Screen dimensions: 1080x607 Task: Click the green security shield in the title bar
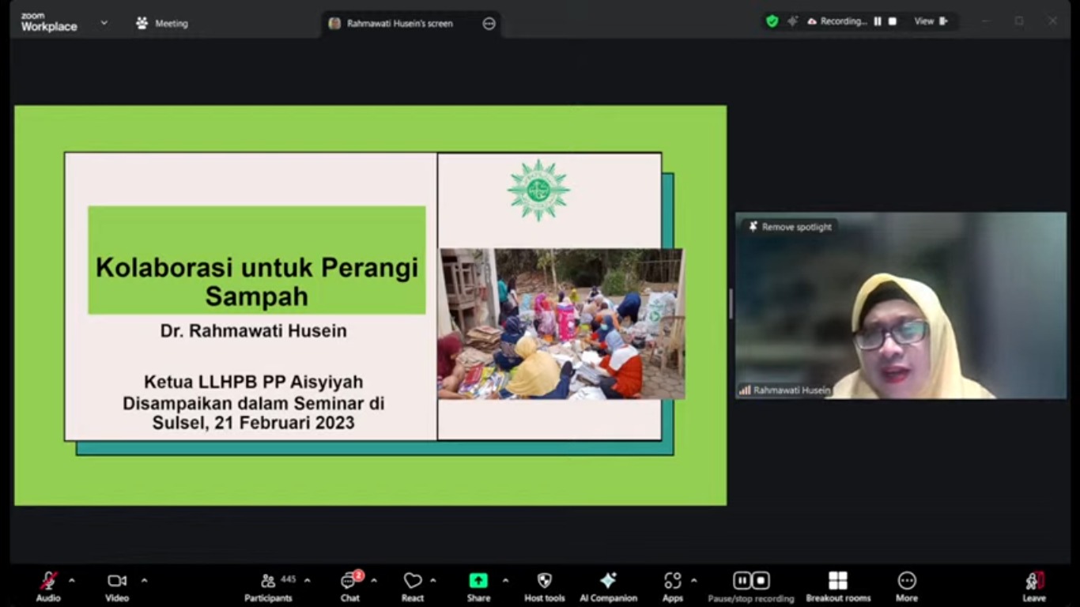tap(771, 21)
